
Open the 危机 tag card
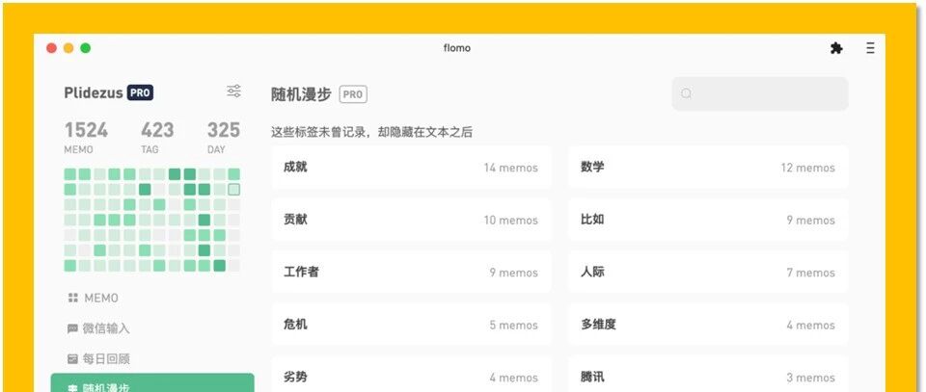pos(411,325)
